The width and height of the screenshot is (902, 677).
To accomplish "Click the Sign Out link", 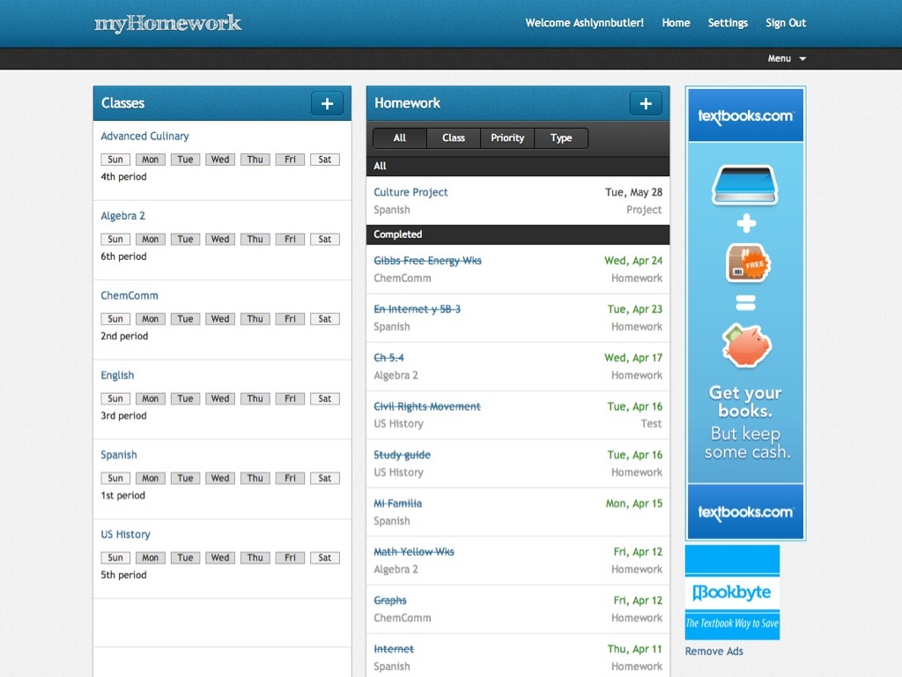I will click(786, 23).
